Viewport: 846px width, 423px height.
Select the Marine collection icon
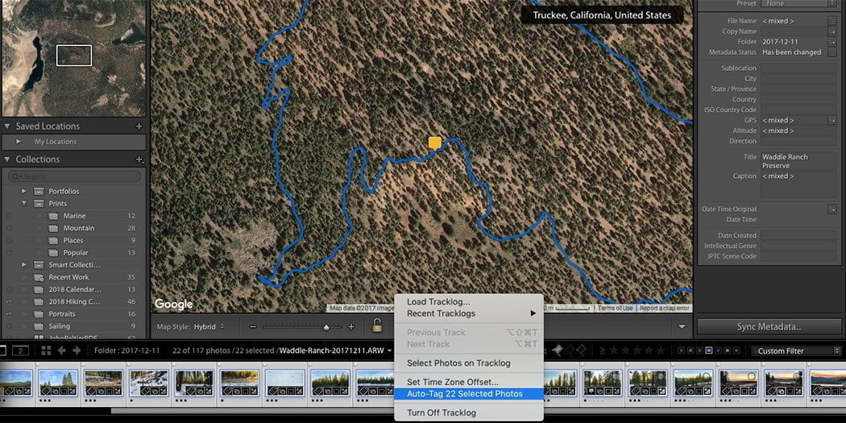[53, 216]
